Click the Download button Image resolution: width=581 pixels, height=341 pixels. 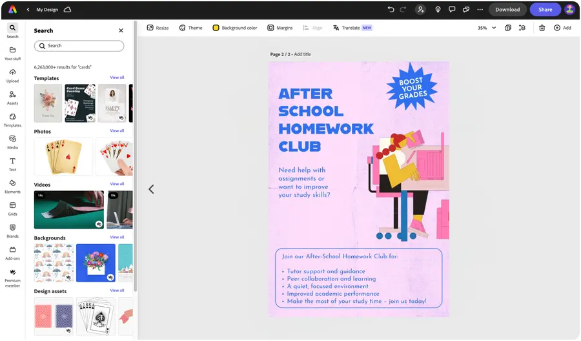pos(507,10)
